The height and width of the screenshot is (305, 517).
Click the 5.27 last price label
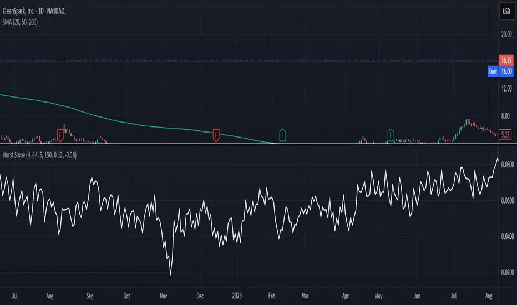[x=505, y=135]
